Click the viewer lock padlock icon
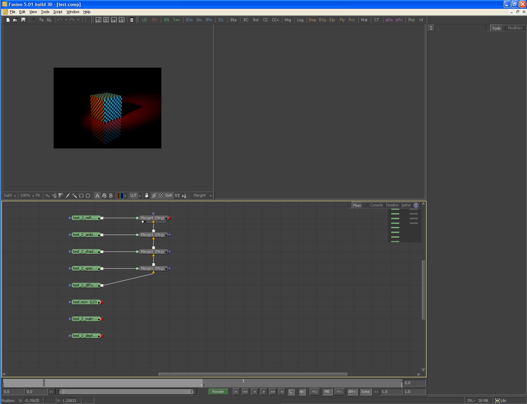 pos(147,196)
